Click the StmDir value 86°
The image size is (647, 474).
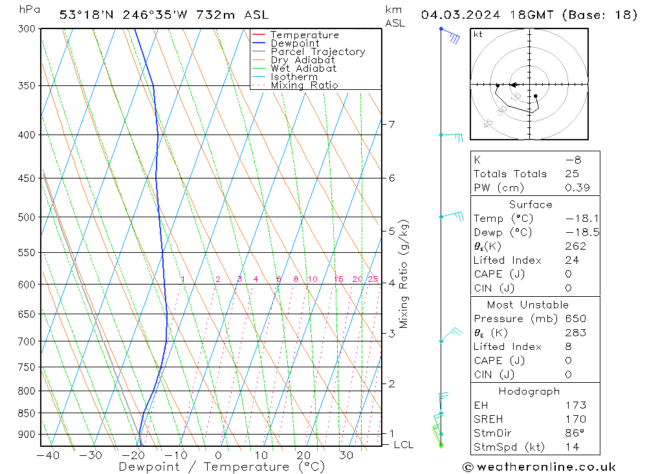pos(575,433)
